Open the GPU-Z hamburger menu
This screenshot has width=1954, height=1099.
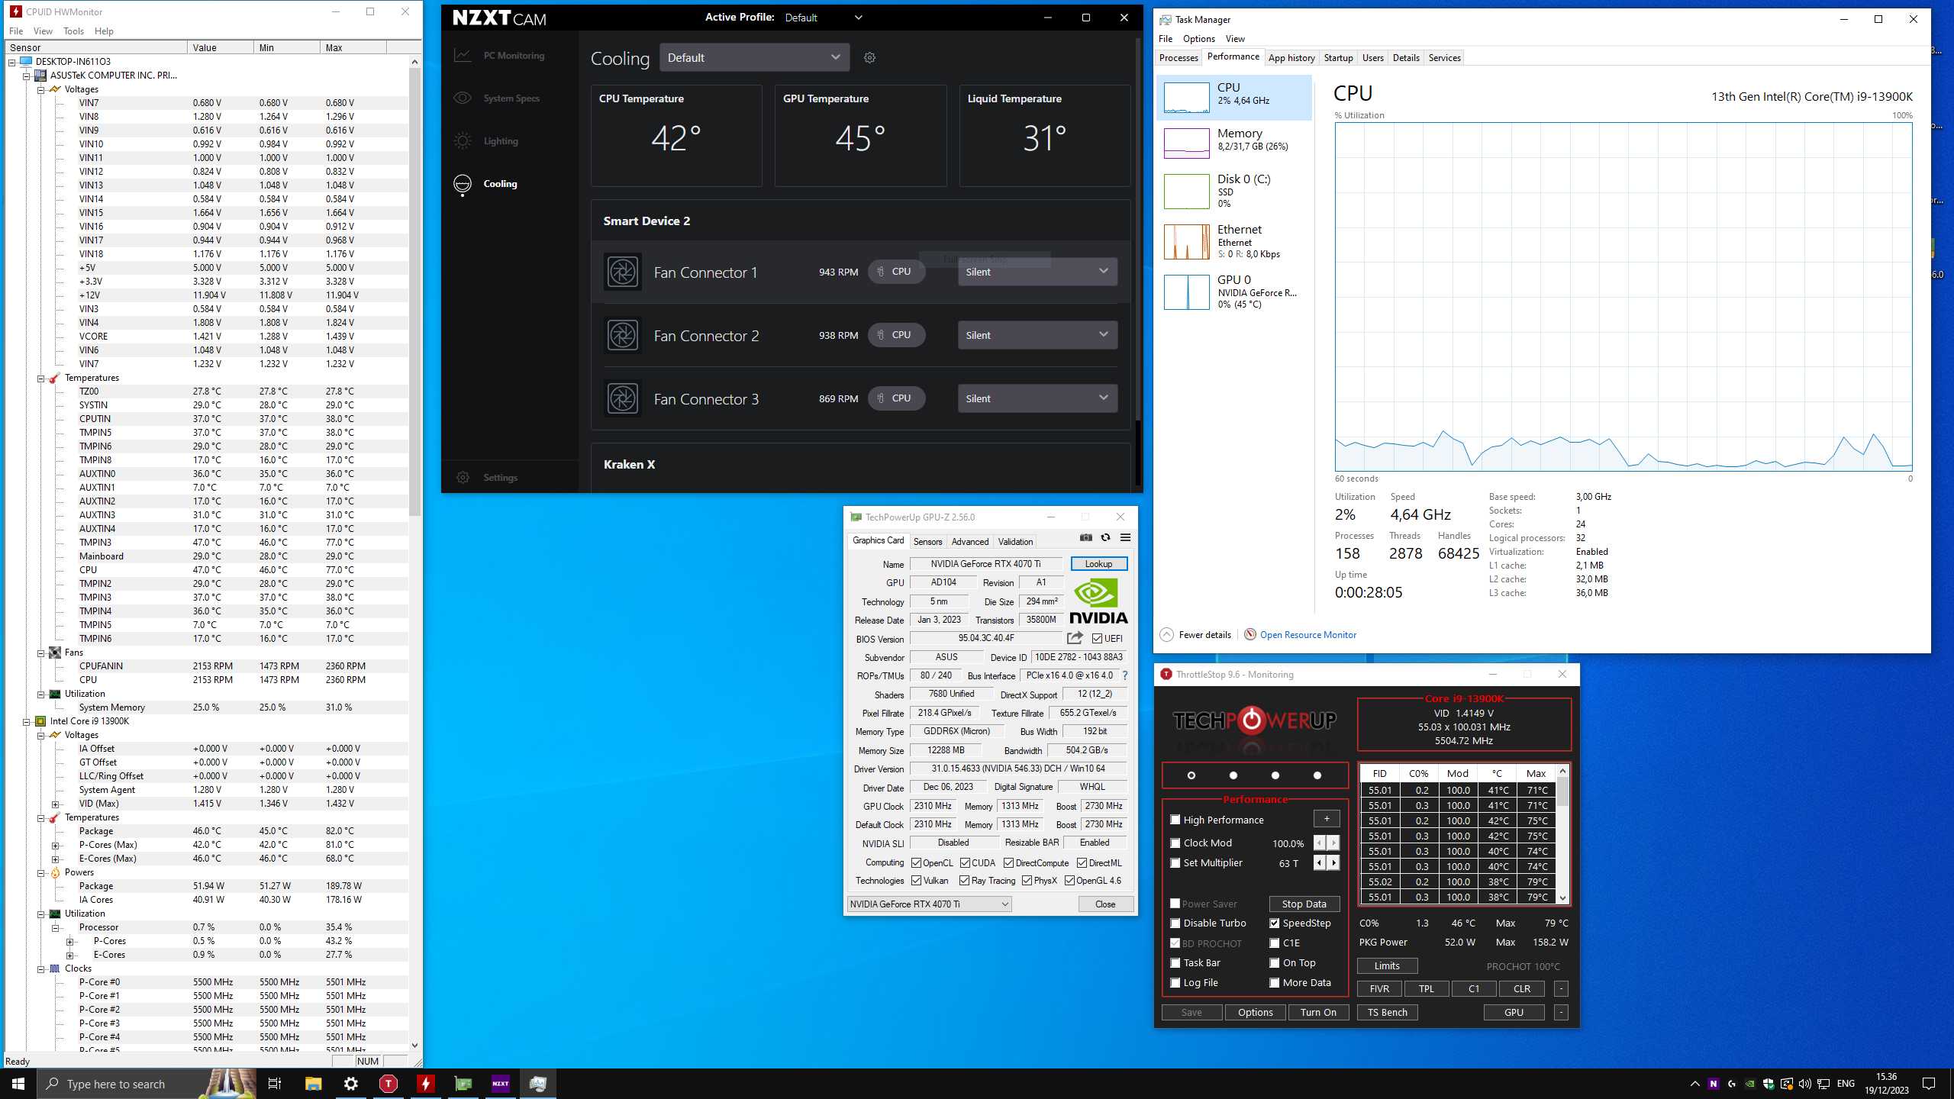pos(1125,538)
